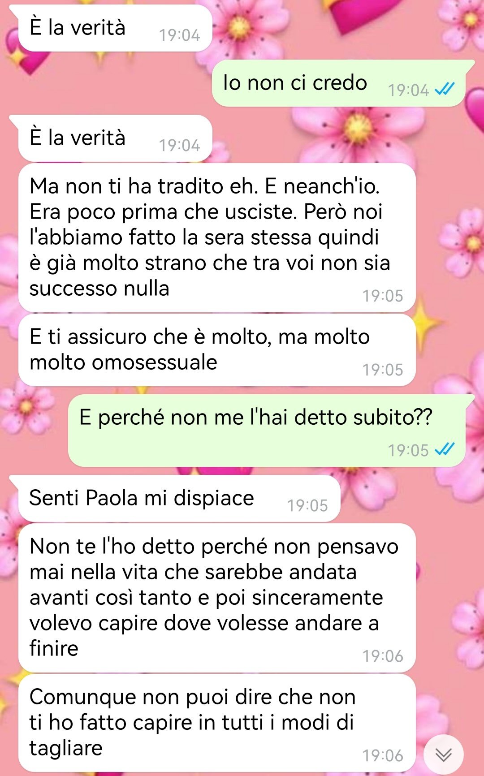Tap the 19:05 timestamp after 'successo nulla'
This screenshot has width=484, height=776.
coord(383,296)
